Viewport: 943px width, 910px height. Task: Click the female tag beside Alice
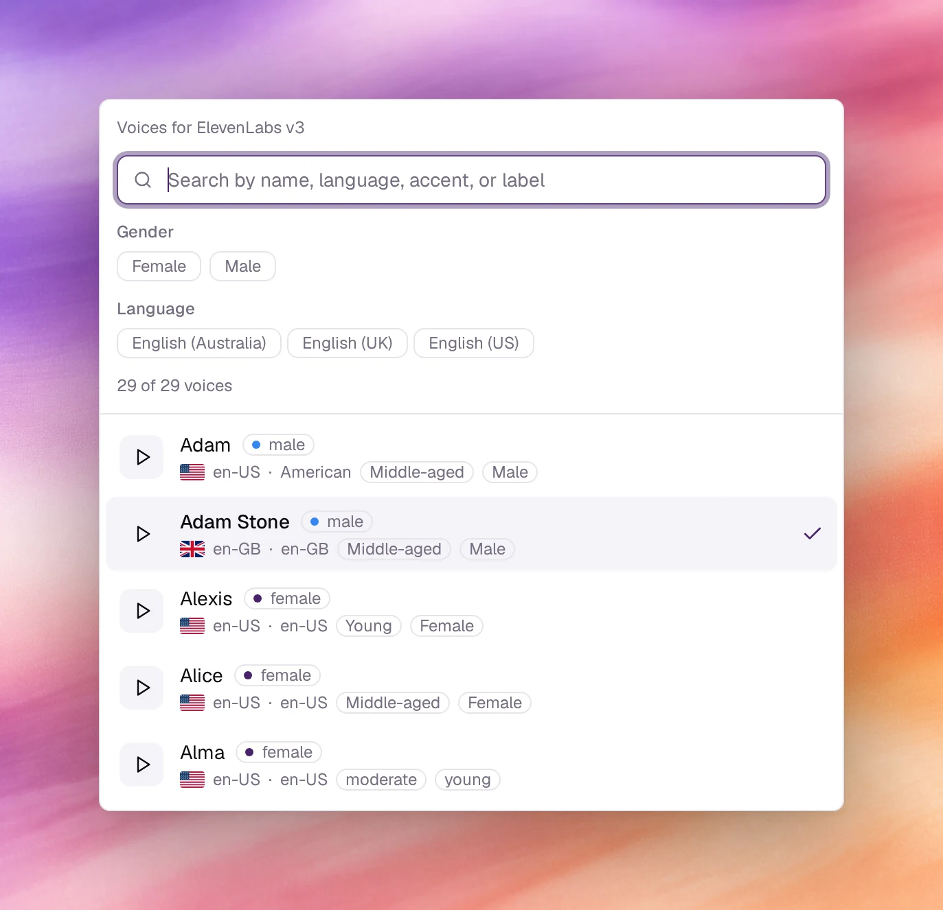click(277, 675)
